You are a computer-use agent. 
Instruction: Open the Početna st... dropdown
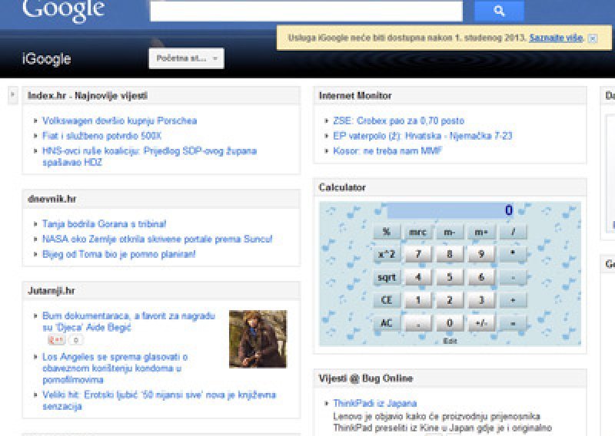click(x=186, y=58)
